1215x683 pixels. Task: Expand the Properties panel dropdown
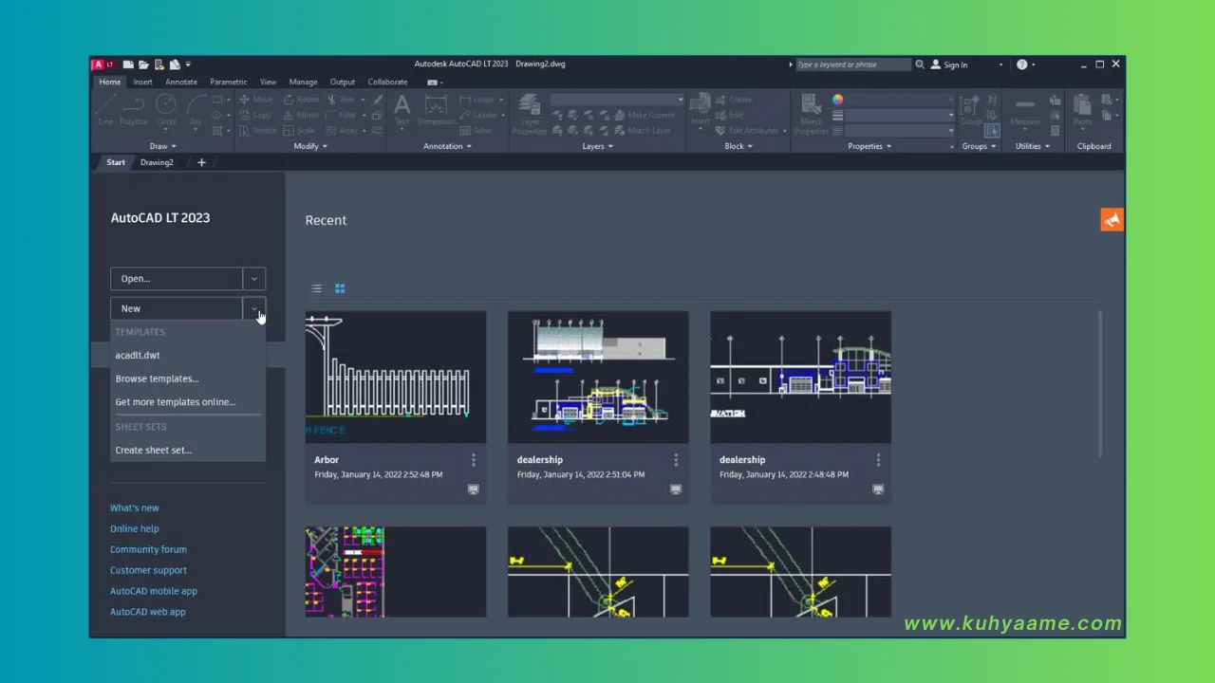869,146
